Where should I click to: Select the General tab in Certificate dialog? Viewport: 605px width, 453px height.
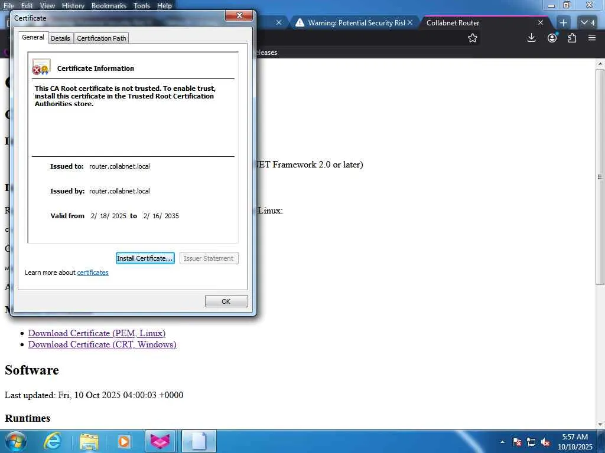coord(33,37)
